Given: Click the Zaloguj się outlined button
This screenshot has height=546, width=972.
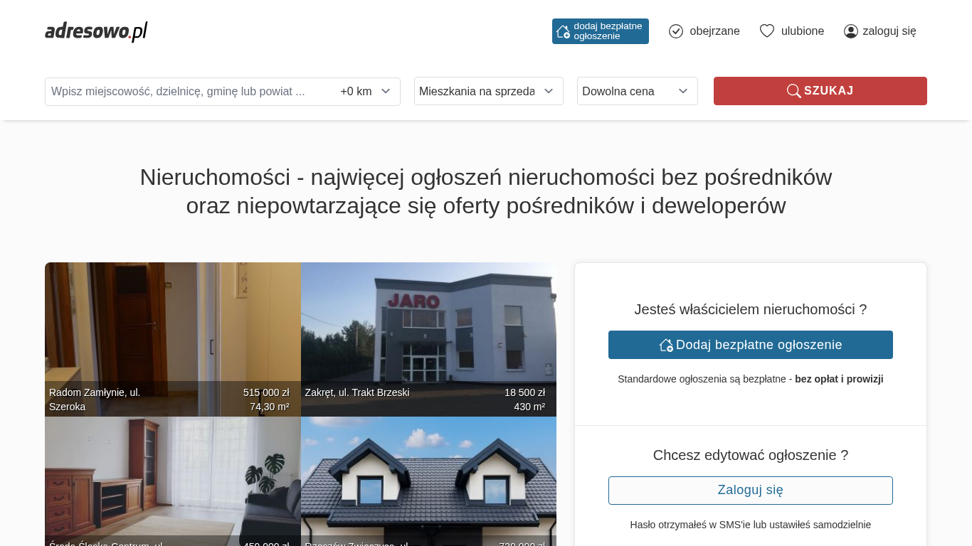Looking at the screenshot, I should (751, 491).
